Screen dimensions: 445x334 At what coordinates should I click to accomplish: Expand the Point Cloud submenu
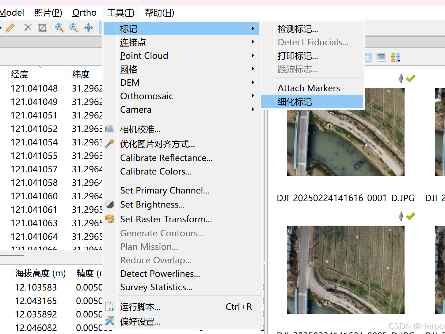click(253, 55)
